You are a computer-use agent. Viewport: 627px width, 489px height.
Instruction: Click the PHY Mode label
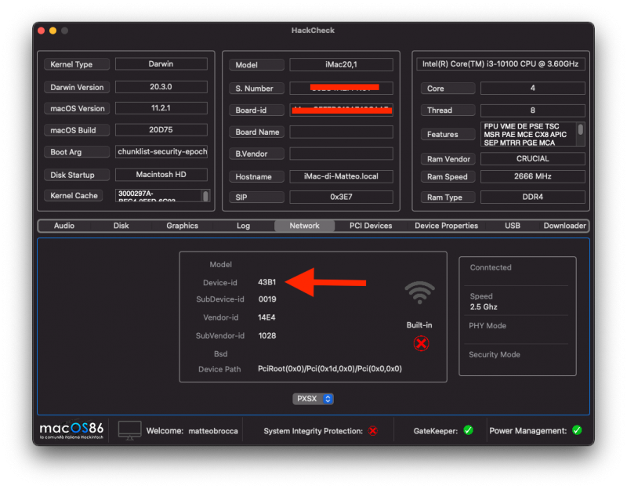(x=487, y=326)
